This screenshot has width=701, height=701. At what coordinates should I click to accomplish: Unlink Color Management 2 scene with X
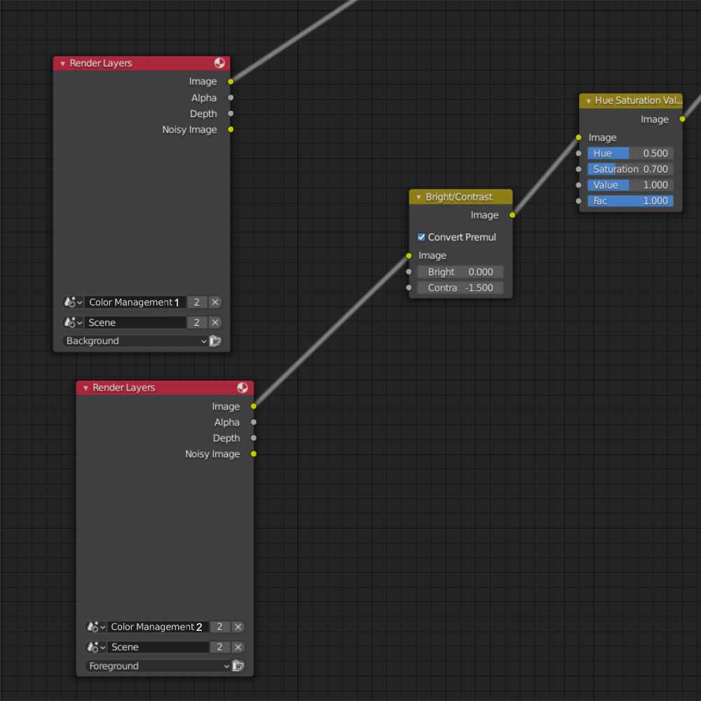click(238, 627)
